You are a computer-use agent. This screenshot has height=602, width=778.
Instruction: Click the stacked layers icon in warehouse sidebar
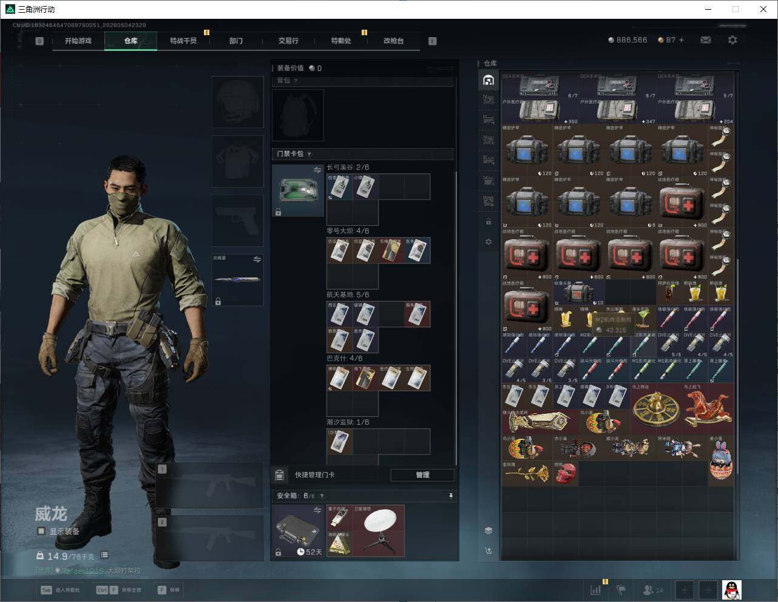coord(489,530)
